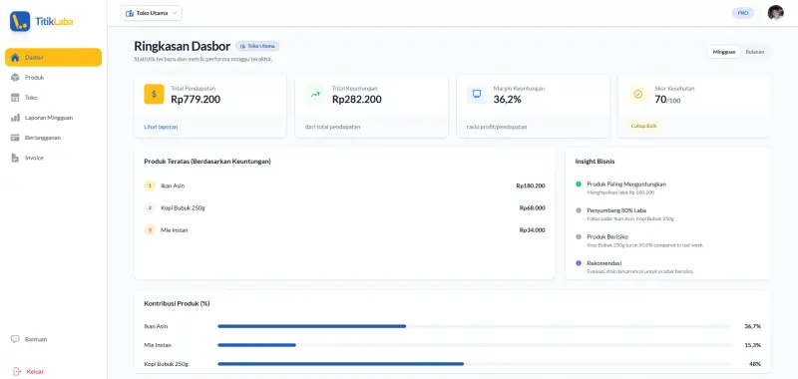Screen dimensions: 798x379
Task: Click the 15,3% contribution percentage
Action: [752, 345]
